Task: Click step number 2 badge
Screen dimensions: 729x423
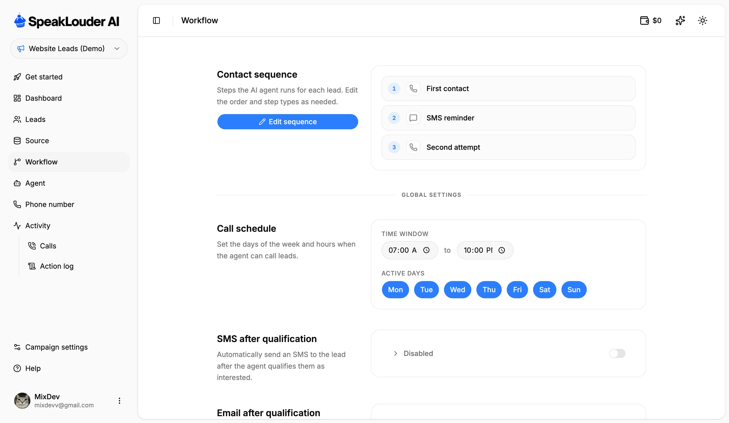Action: tap(394, 118)
